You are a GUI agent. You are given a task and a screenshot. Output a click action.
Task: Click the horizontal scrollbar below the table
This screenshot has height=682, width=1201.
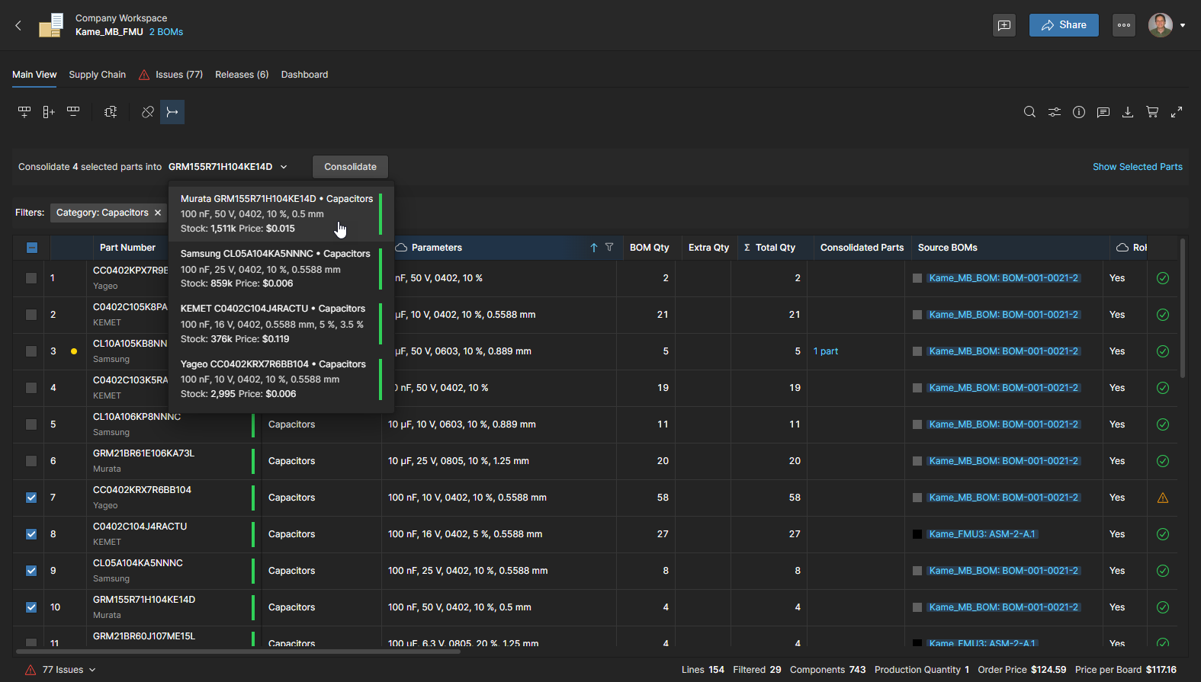coord(238,652)
